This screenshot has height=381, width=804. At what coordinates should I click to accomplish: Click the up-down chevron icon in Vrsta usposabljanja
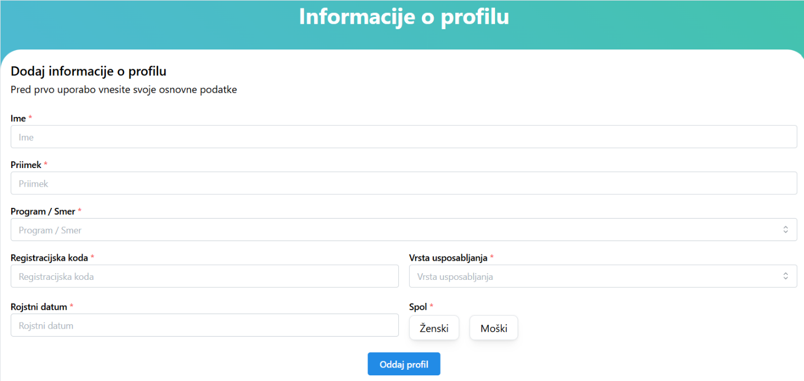[785, 276]
